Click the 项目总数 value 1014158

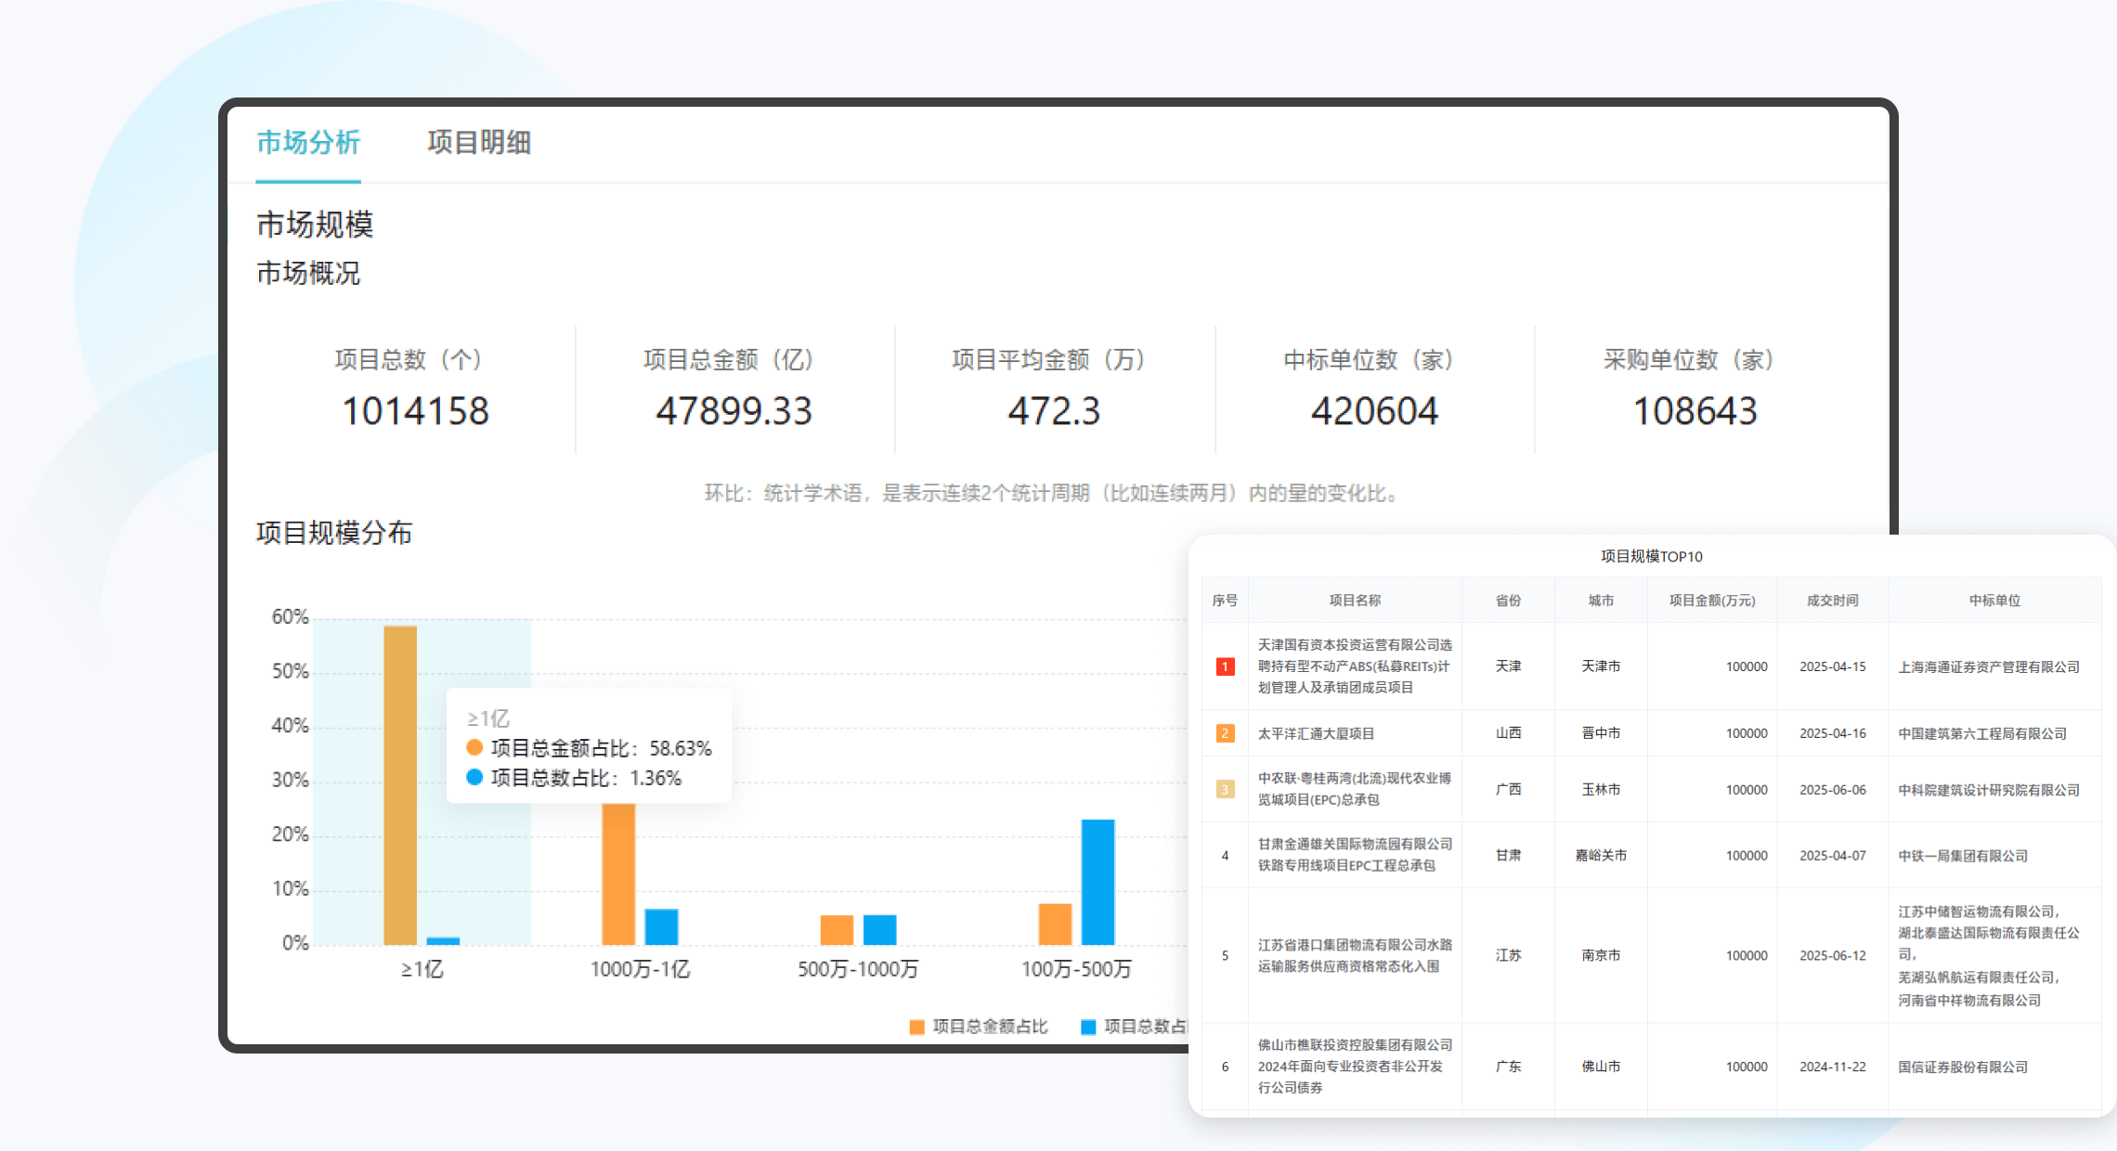415,411
